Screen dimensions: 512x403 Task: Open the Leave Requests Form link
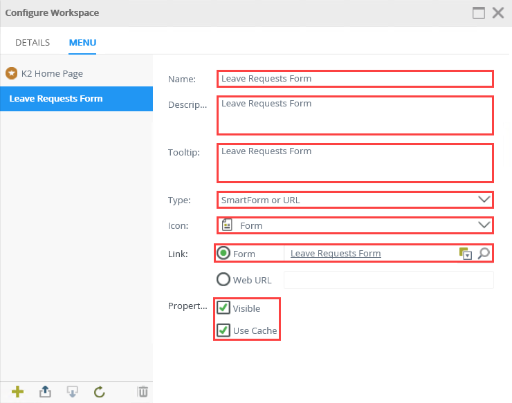tap(336, 254)
